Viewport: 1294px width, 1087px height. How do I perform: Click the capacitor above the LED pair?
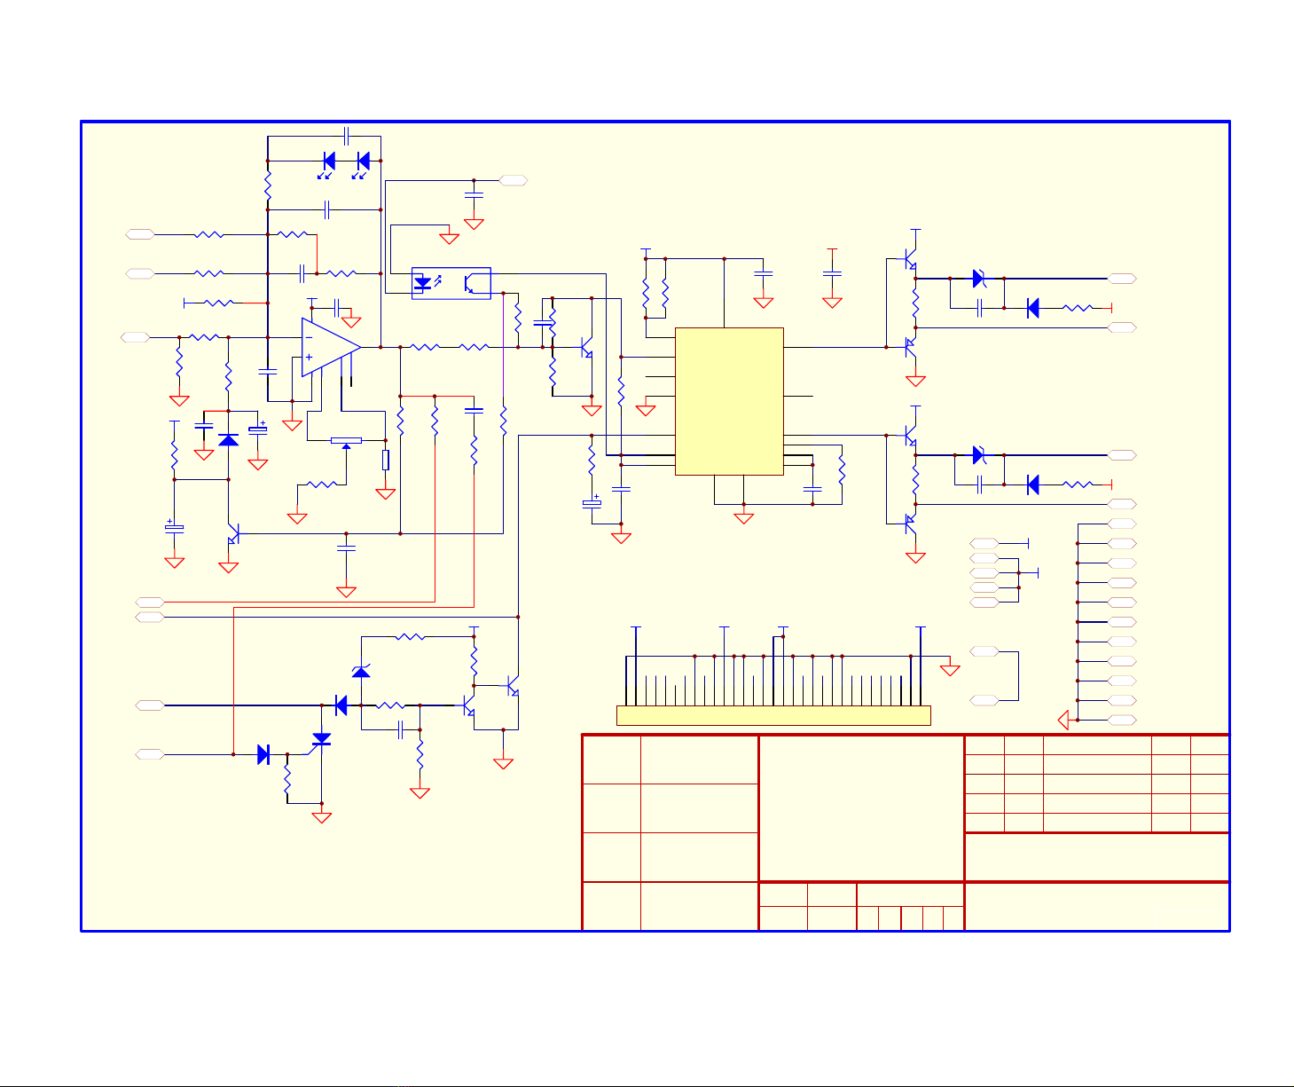pos(347,136)
